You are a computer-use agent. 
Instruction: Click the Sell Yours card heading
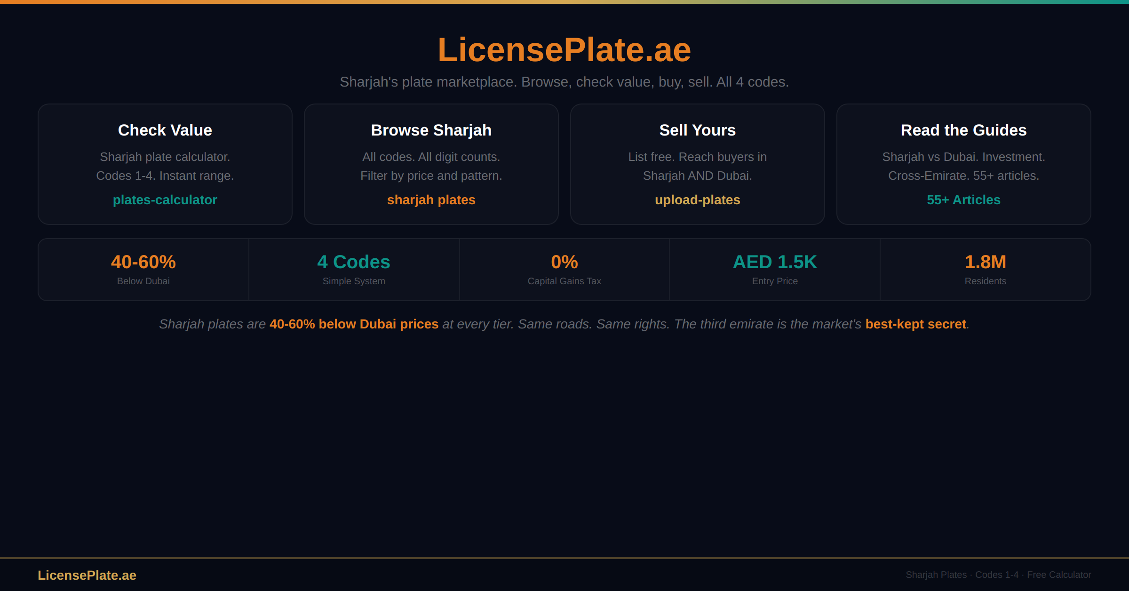point(697,130)
